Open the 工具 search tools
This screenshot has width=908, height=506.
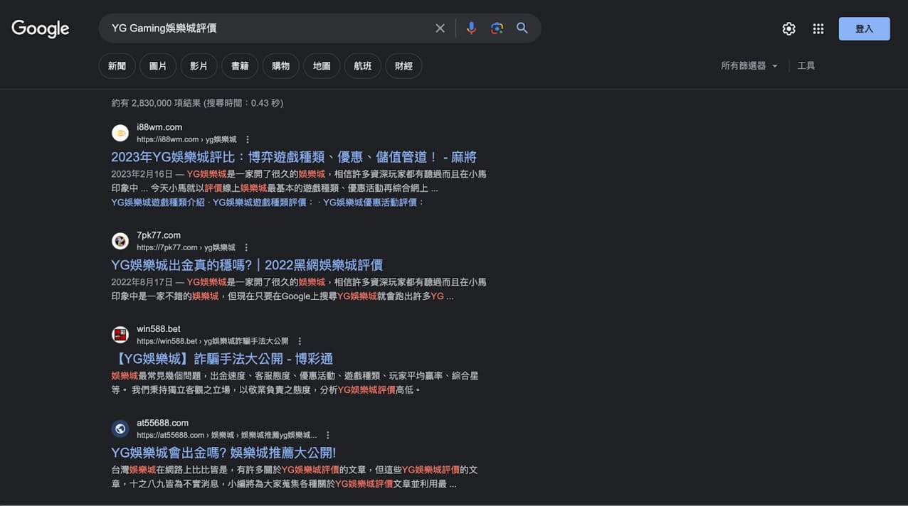806,66
